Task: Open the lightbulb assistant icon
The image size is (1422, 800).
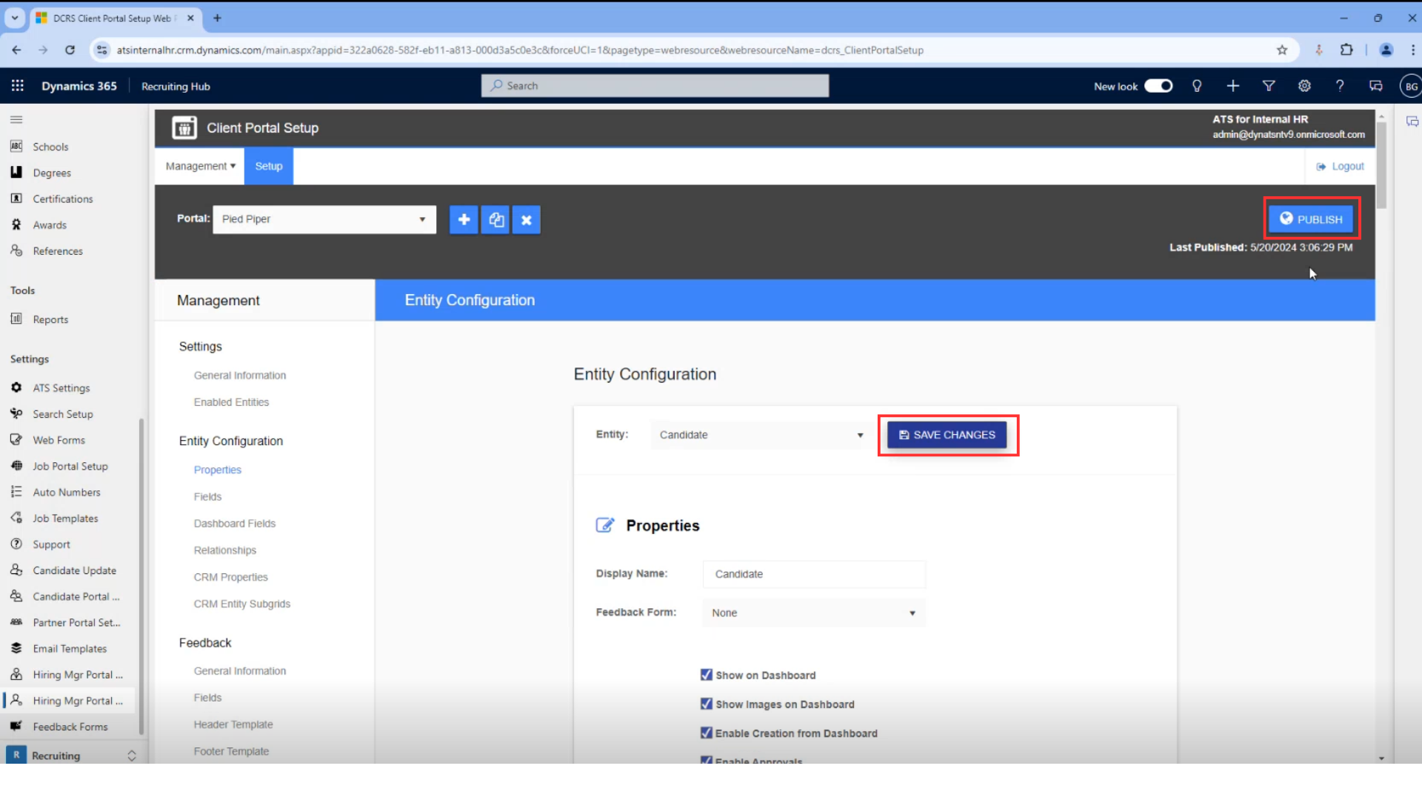Action: [x=1197, y=86]
